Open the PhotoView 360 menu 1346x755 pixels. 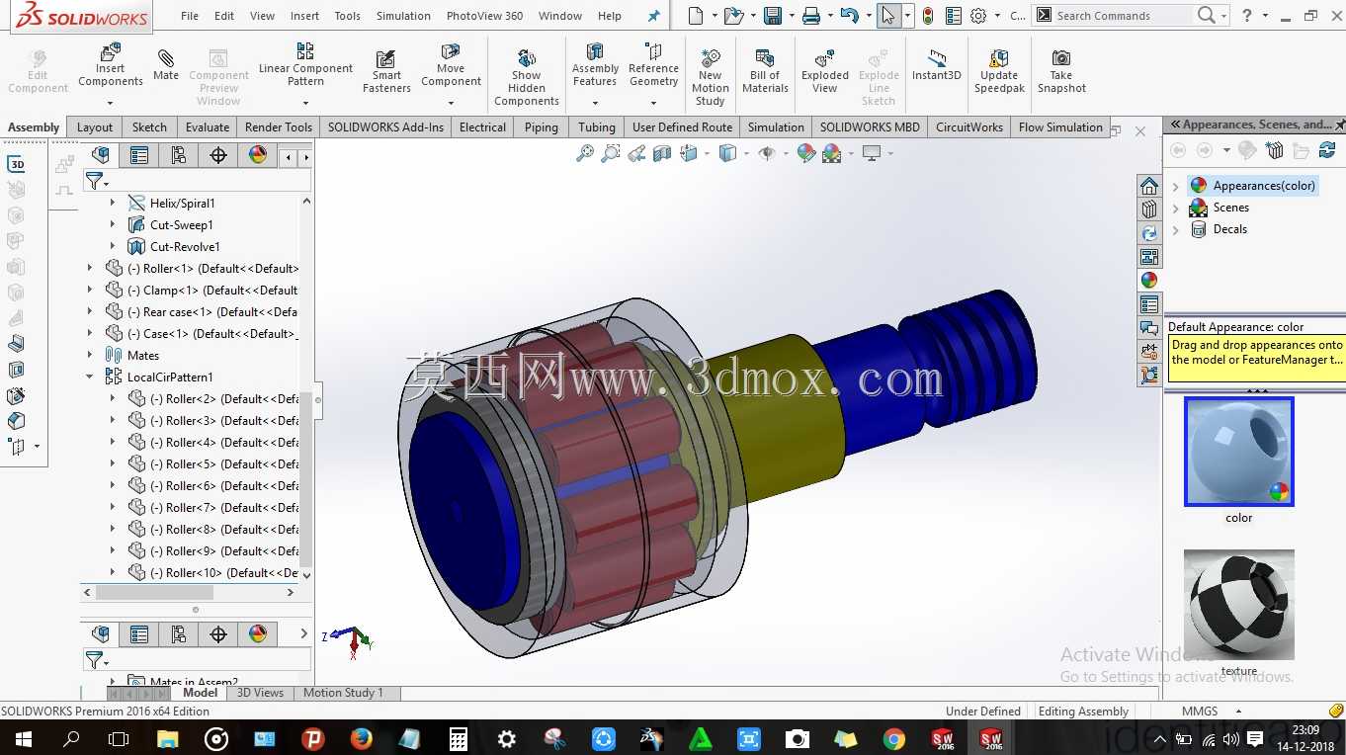click(484, 16)
